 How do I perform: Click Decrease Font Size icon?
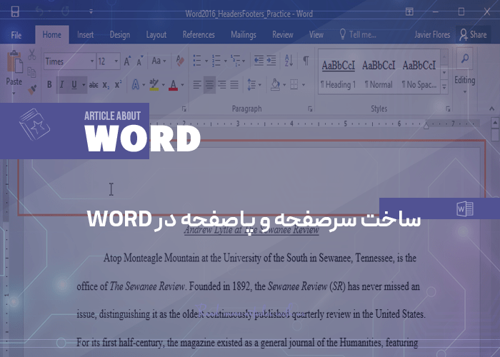(x=140, y=61)
